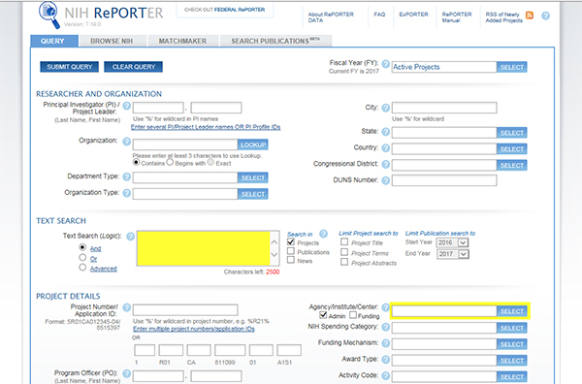
Task: Check the News search checkbox
Action: (291, 260)
